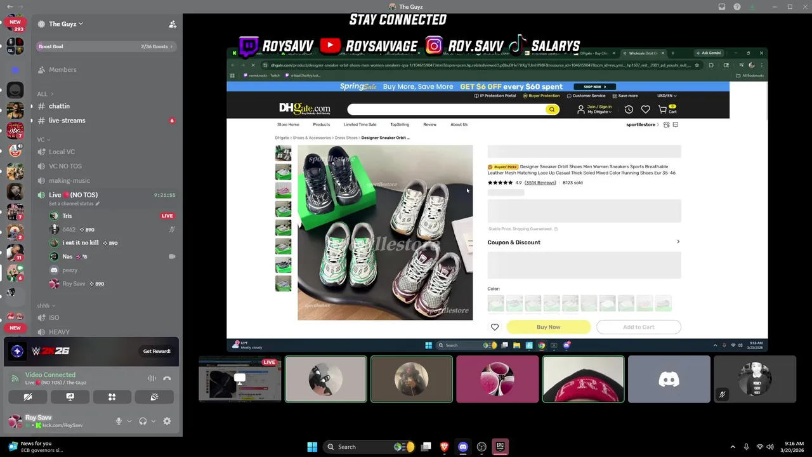812x457 pixels.
Task: Click DHgate search magnifier button
Action: pyautogui.click(x=552, y=109)
